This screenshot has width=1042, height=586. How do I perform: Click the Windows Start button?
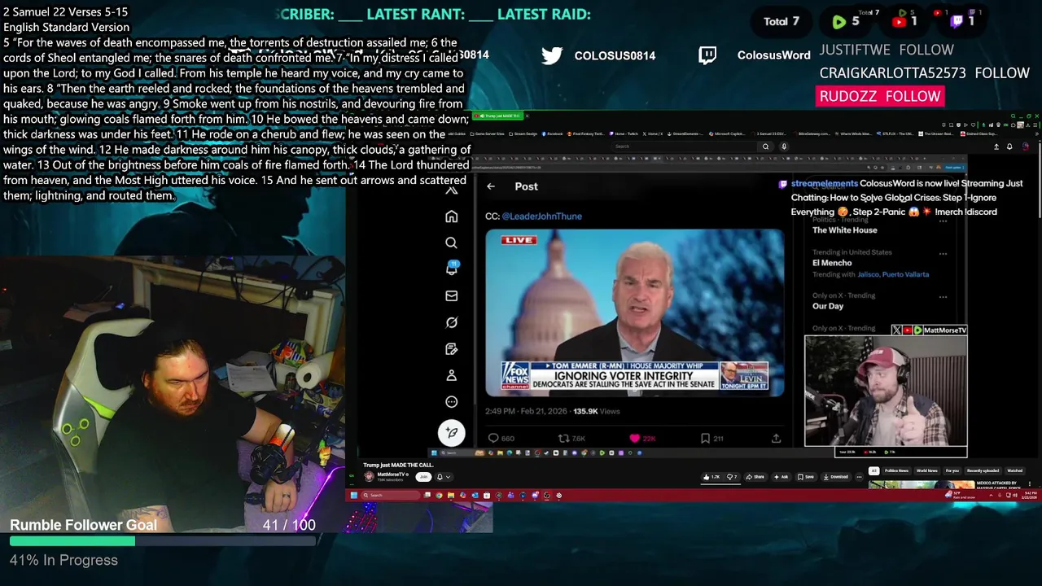tap(354, 495)
